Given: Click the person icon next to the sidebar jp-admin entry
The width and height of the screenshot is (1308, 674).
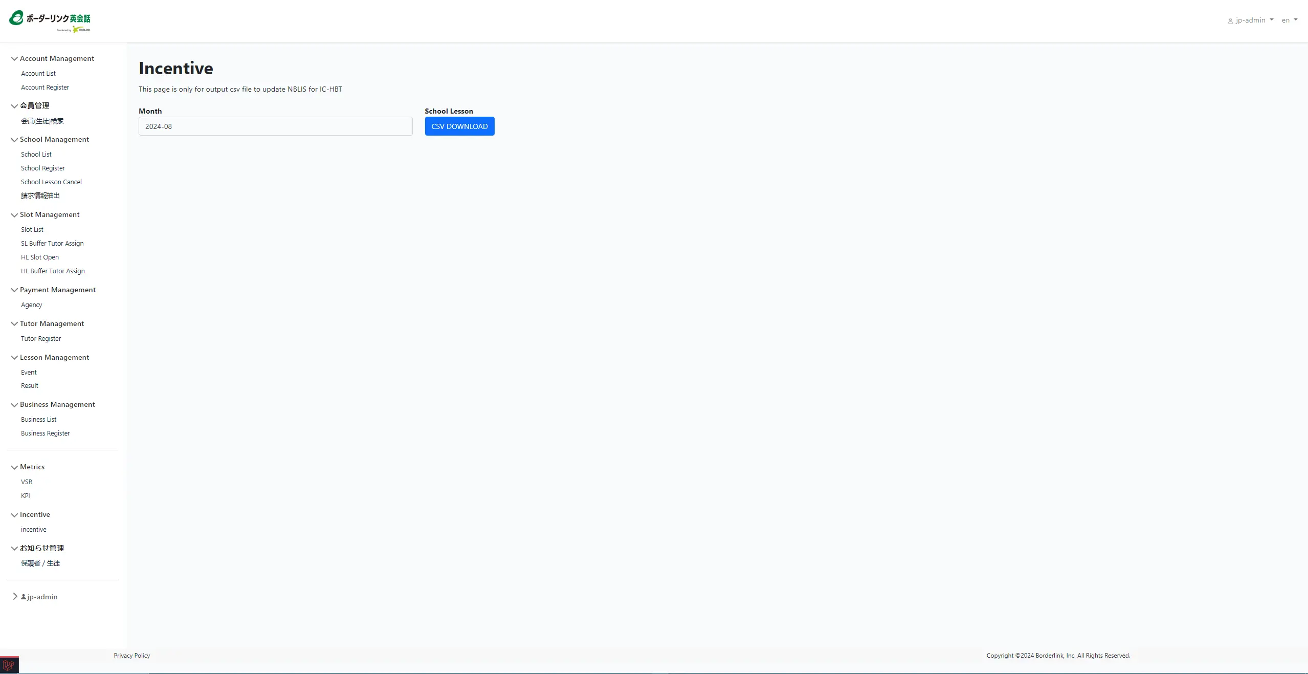Looking at the screenshot, I should (24, 597).
